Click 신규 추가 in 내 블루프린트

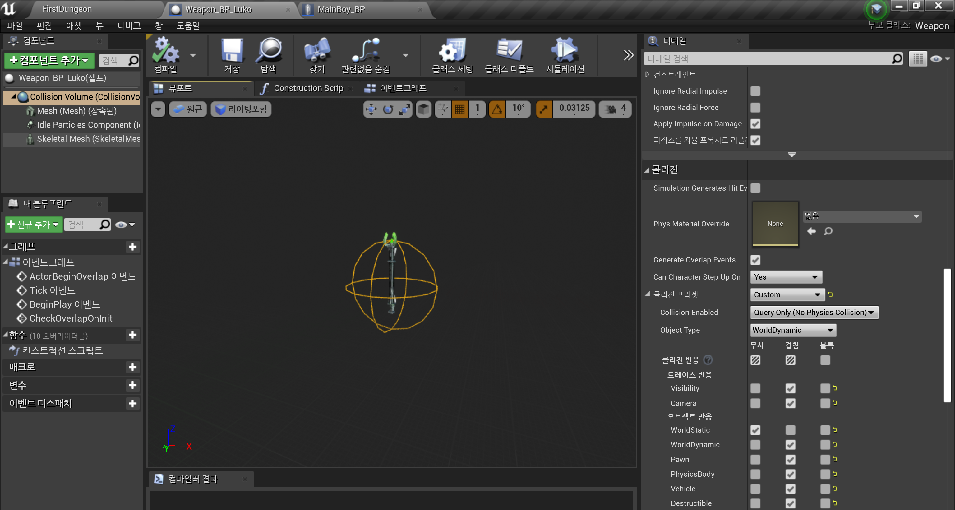point(33,225)
